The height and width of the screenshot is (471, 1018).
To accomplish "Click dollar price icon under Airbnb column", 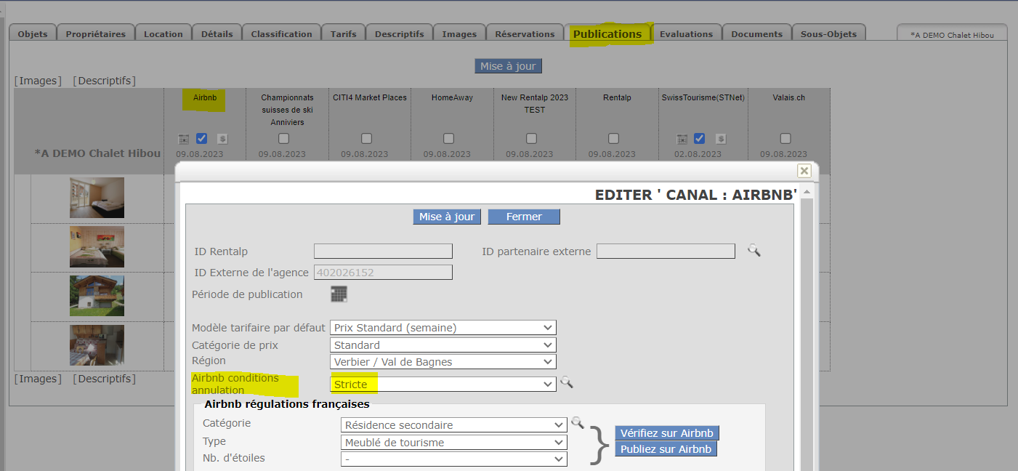I will coord(222,139).
